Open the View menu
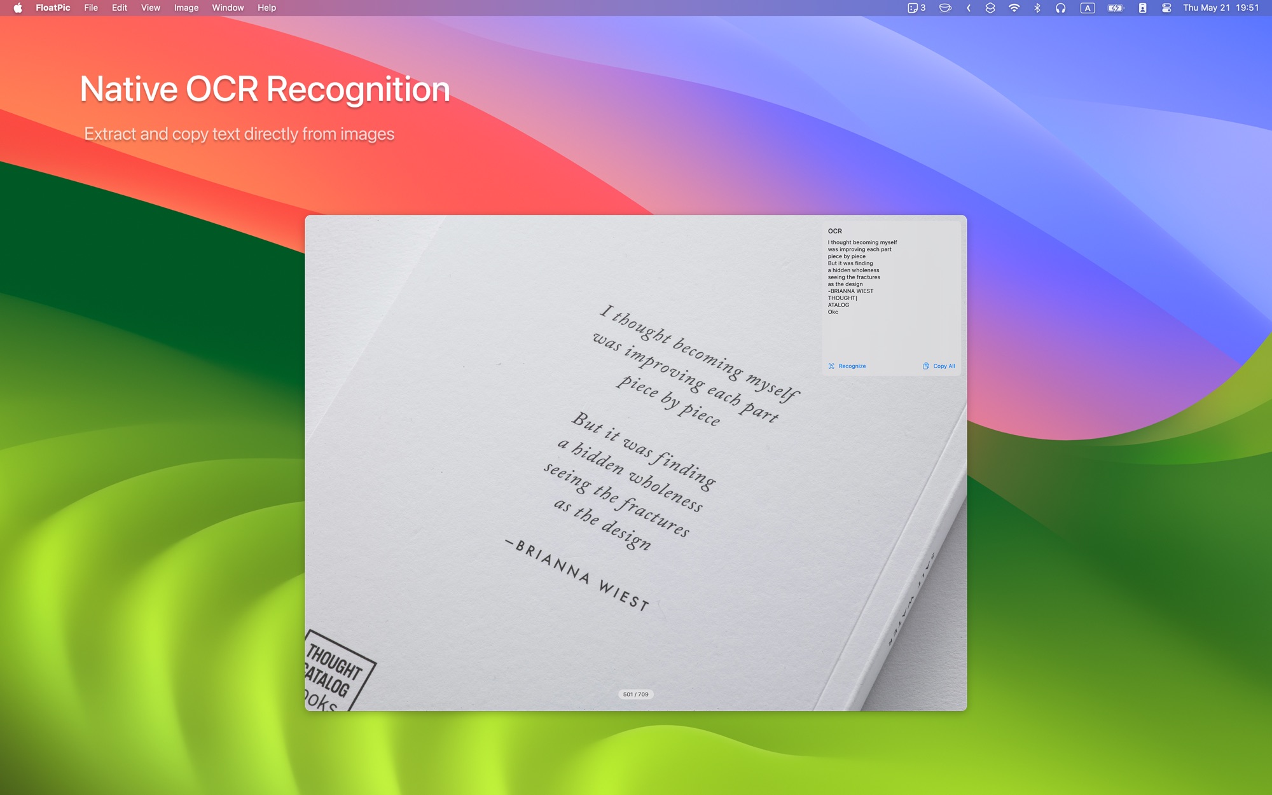Screen dimensions: 1272x795 151,8
